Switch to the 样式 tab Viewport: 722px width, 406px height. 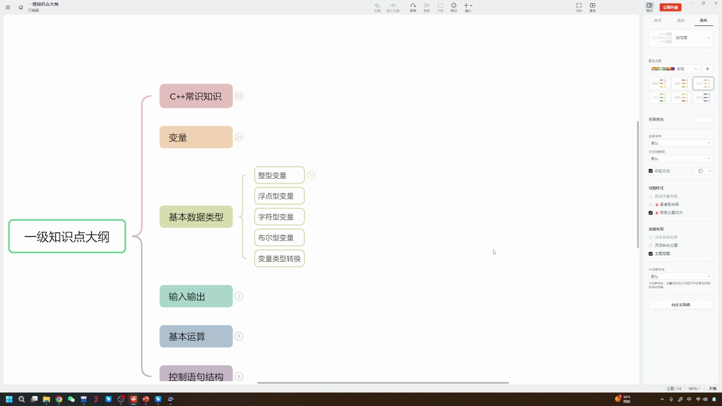pyautogui.click(x=657, y=21)
